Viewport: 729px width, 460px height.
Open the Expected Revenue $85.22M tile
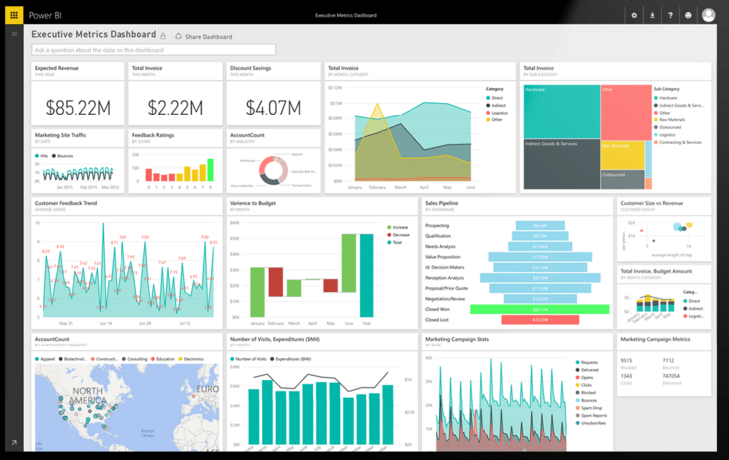(x=77, y=105)
